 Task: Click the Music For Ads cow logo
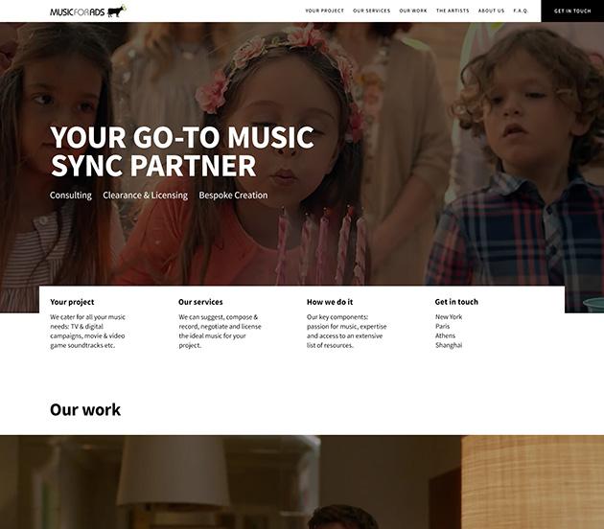click(88, 11)
